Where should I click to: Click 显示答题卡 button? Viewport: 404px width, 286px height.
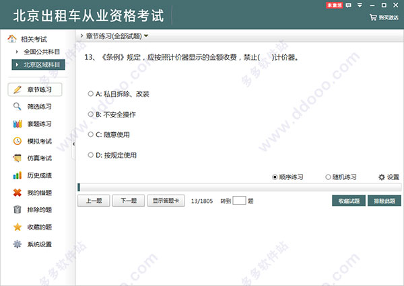click(x=166, y=201)
